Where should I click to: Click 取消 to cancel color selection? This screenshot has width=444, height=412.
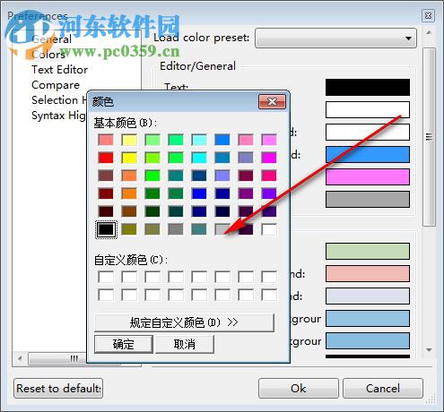point(185,344)
